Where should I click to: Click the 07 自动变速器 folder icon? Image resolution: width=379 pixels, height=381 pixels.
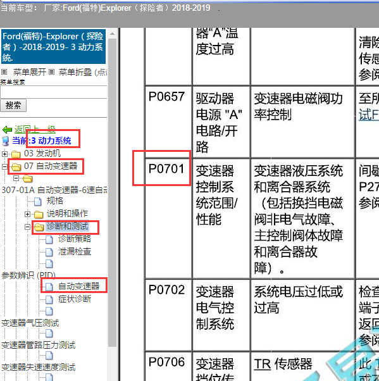(16, 166)
